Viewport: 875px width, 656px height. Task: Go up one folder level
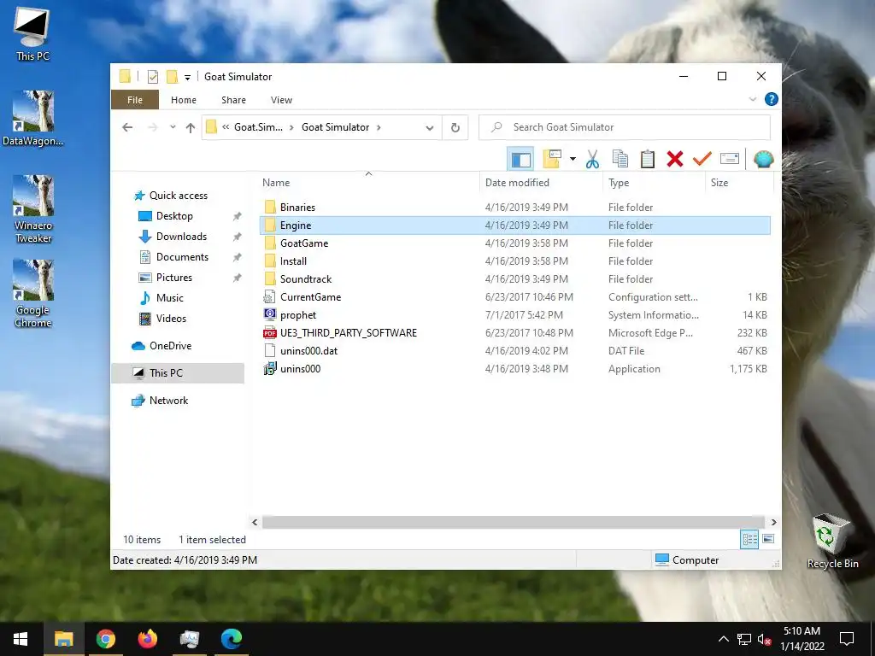click(x=191, y=128)
